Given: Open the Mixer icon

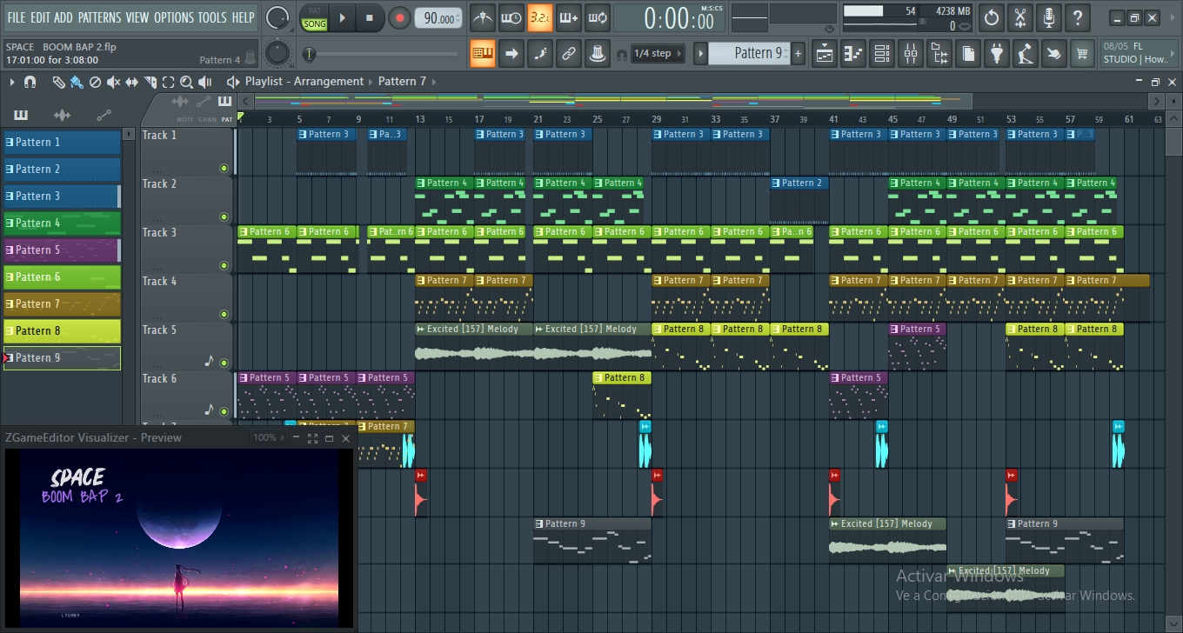Looking at the screenshot, I should pyautogui.click(x=911, y=54).
